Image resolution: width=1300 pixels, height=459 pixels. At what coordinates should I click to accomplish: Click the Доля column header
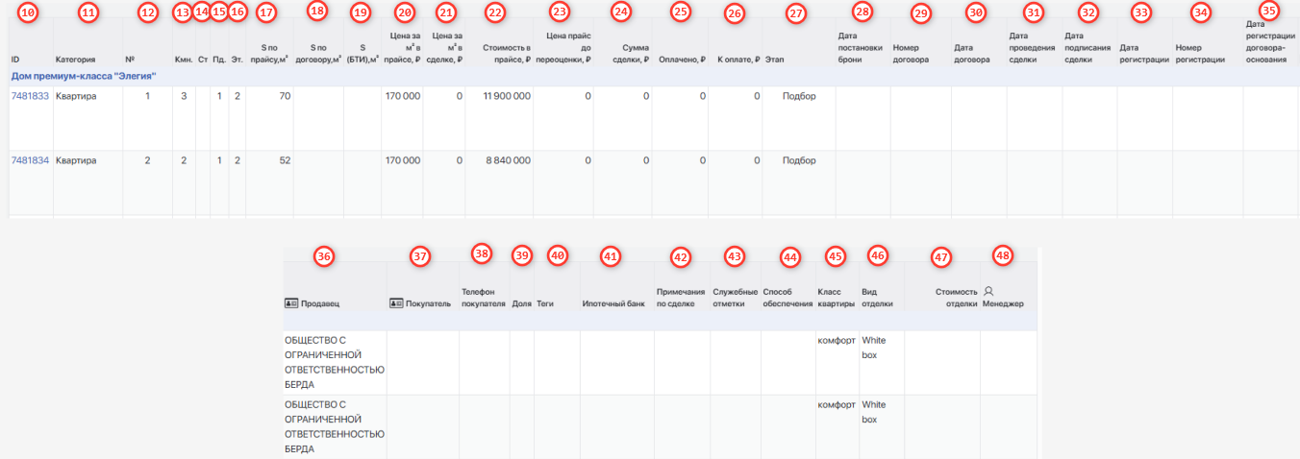[521, 302]
